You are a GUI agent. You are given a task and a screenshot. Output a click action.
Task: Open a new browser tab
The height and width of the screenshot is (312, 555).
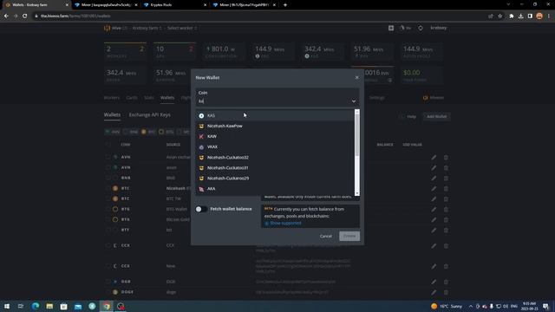point(285,5)
